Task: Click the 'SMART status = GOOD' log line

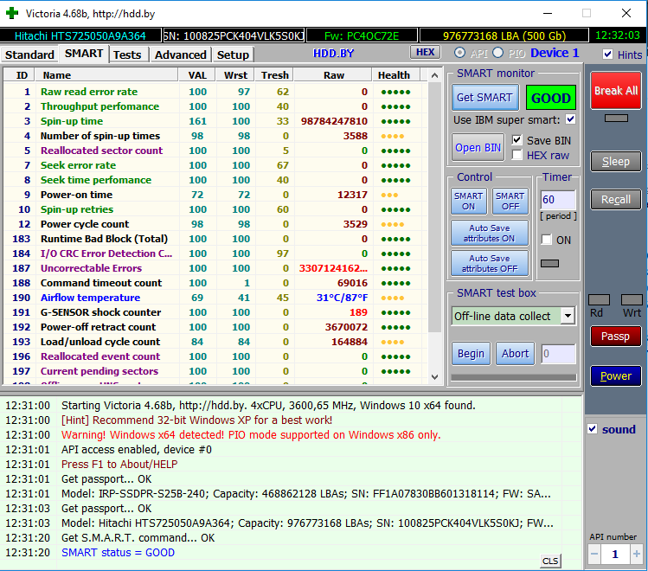Action: click(x=118, y=553)
